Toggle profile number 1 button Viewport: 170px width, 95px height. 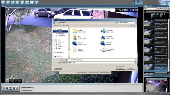click(138, 2)
